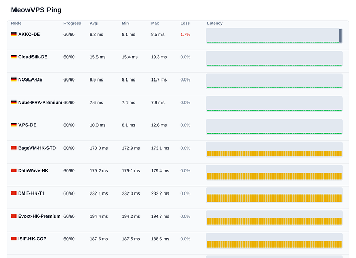Click the Avg column header
This screenshot has width=356, height=258.
tap(93, 23)
